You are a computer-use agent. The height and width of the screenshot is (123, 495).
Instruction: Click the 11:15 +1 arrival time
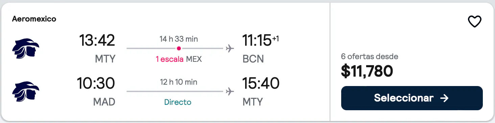[261, 41]
